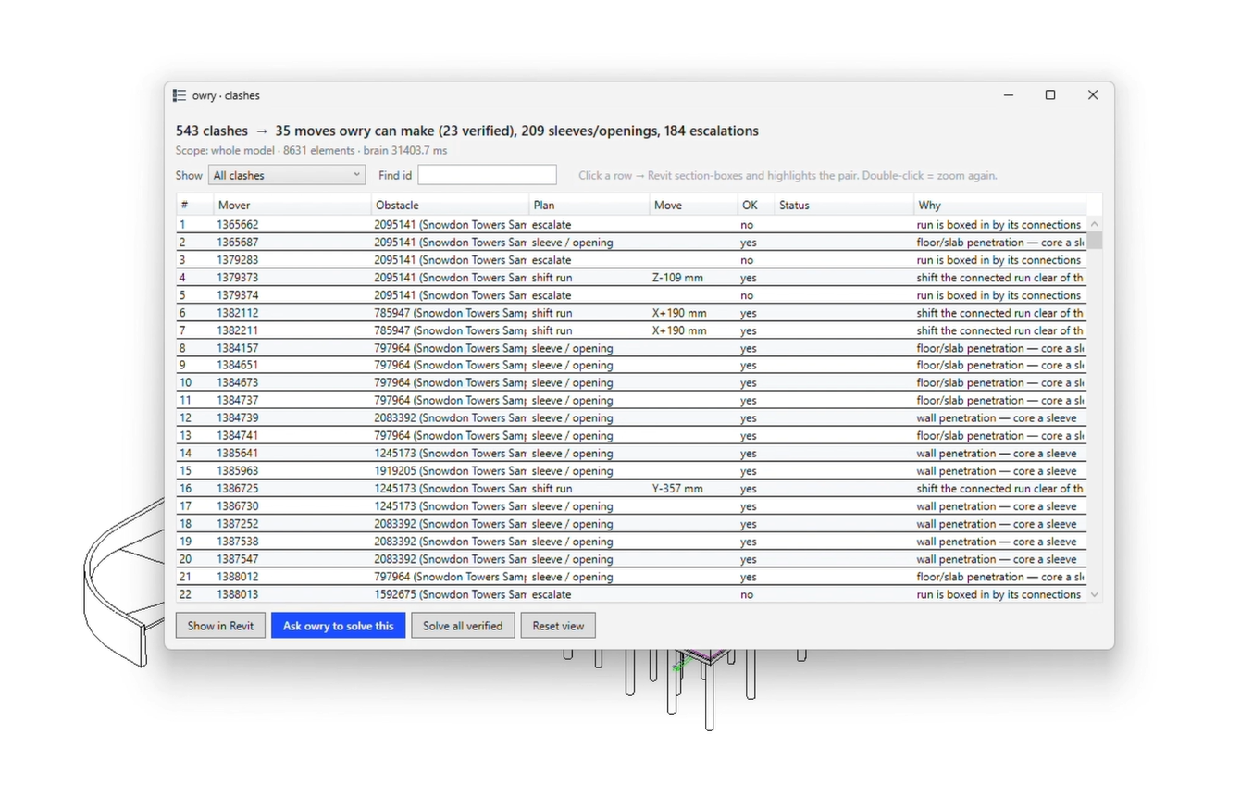
Task: Sort by the Mover column header
Action: click(292, 205)
